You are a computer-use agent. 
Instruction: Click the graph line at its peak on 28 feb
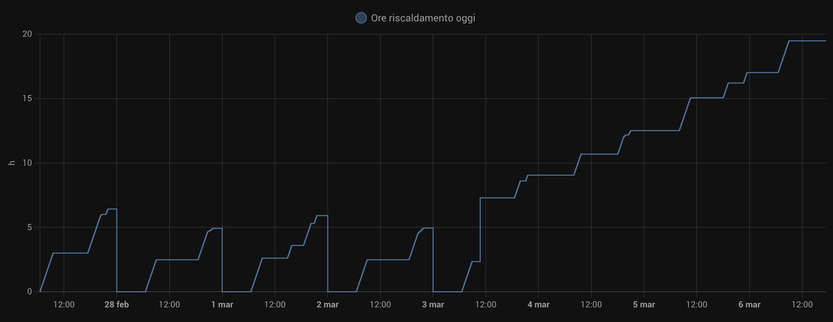click(x=112, y=208)
